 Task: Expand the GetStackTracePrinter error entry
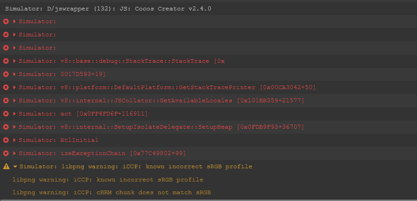(15, 87)
